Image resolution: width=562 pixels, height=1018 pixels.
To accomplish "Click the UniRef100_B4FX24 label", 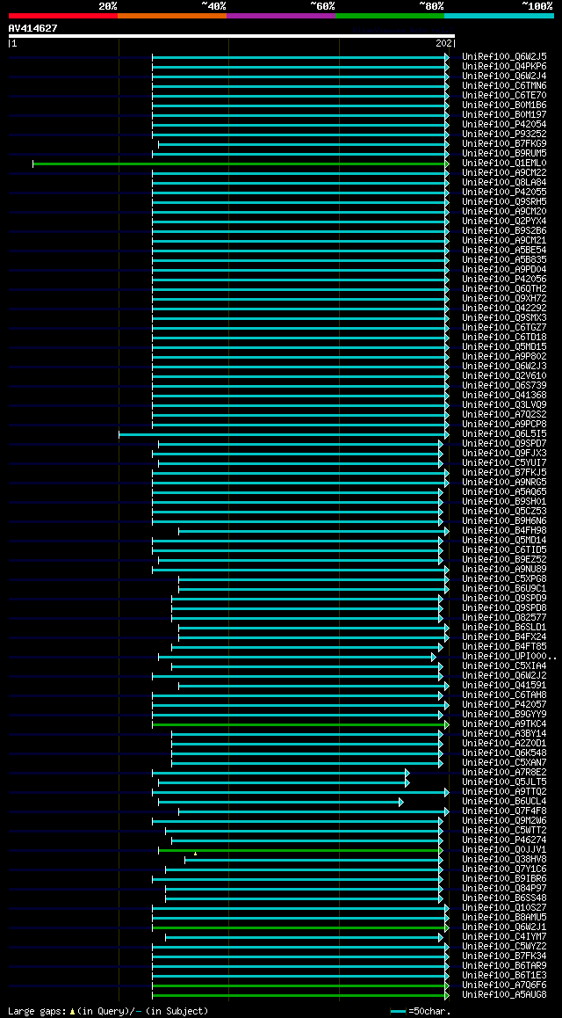I will (504, 637).
